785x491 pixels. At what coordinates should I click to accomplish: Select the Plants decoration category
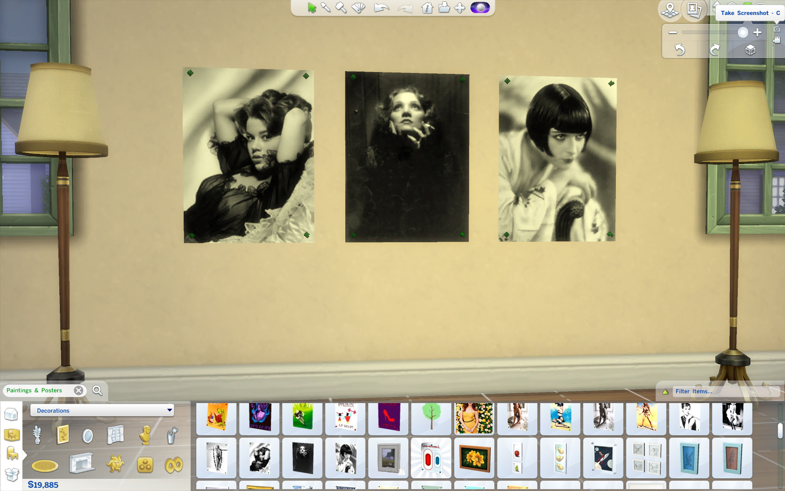[x=37, y=435]
